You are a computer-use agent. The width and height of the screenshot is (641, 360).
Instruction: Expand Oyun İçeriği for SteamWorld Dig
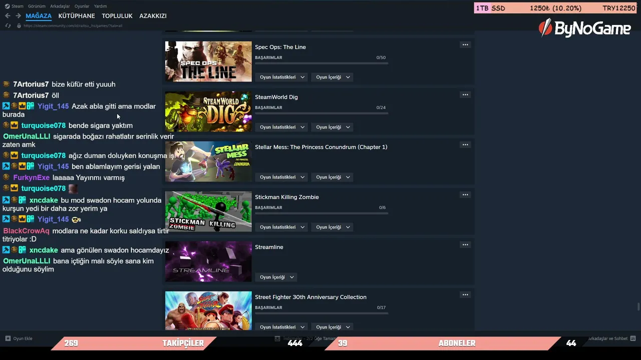(x=333, y=127)
